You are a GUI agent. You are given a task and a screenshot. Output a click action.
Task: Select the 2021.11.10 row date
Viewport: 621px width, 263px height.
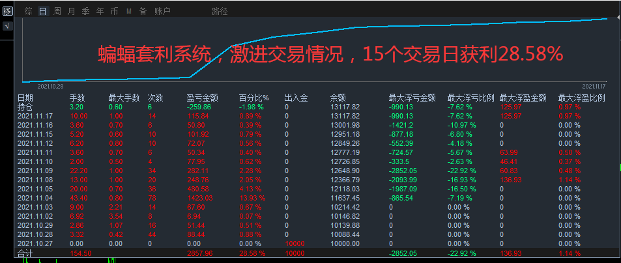(34, 161)
